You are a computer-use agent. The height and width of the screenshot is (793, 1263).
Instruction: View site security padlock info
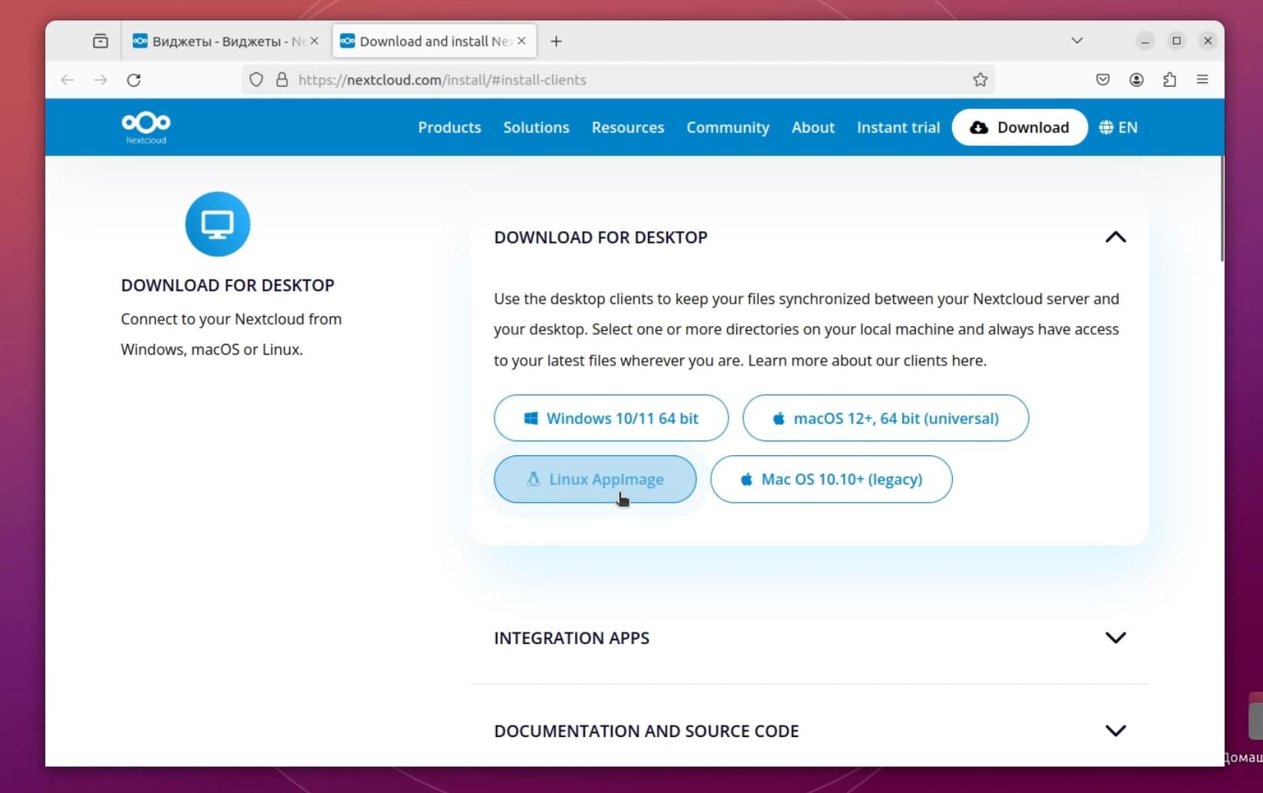[282, 80]
